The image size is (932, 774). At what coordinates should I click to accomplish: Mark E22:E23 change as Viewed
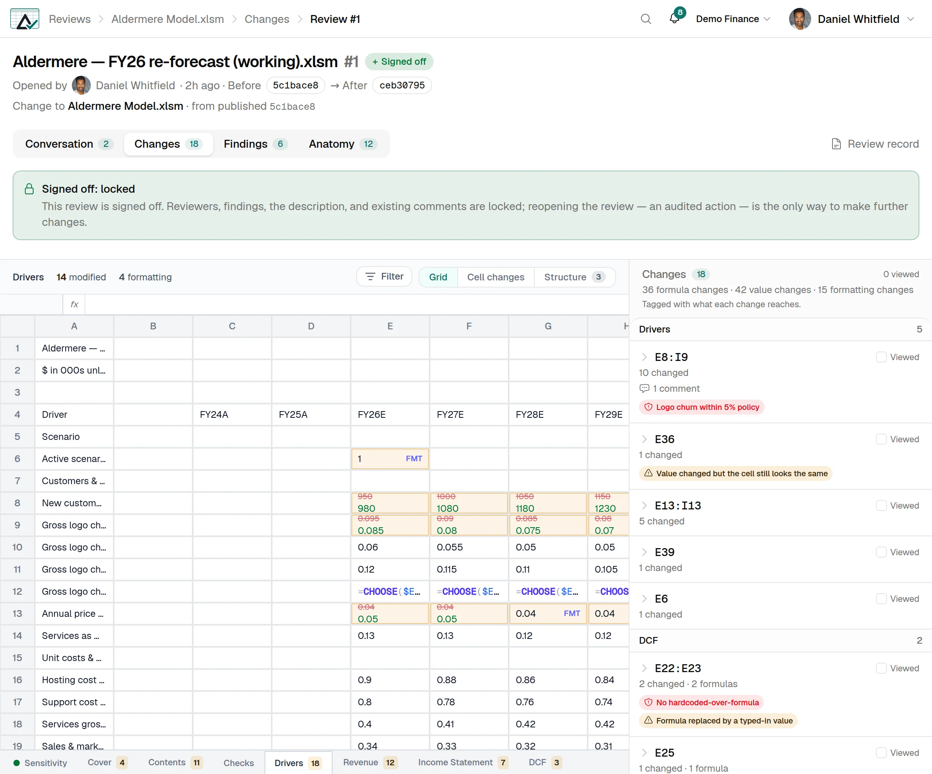click(881, 669)
